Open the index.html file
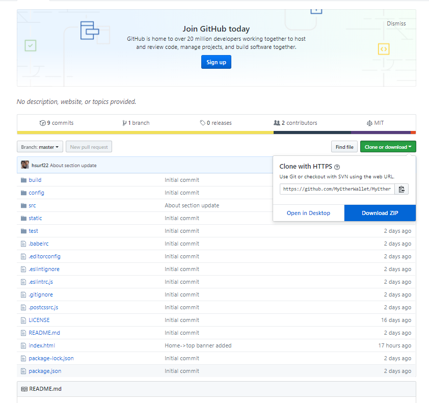Image resolution: width=429 pixels, height=403 pixels. 42,346
